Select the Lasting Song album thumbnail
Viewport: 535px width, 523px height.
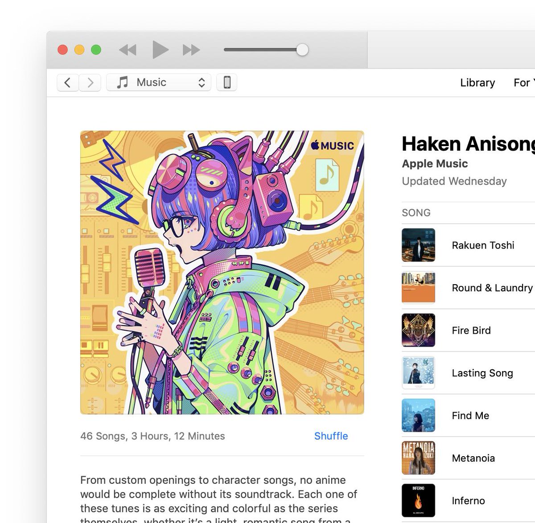point(418,373)
